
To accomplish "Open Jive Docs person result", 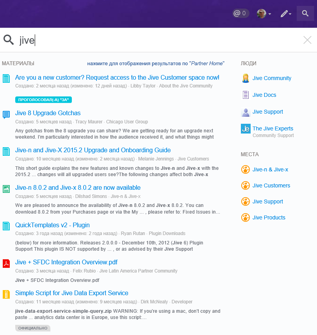I will coord(264,95).
